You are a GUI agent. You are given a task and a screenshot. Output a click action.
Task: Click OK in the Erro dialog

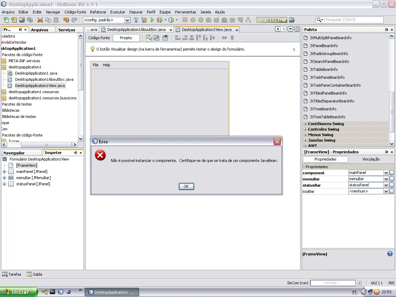pos(186,186)
